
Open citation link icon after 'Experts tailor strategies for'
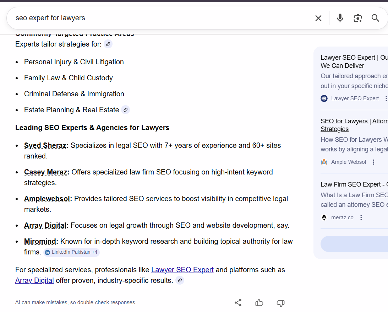pos(108,44)
